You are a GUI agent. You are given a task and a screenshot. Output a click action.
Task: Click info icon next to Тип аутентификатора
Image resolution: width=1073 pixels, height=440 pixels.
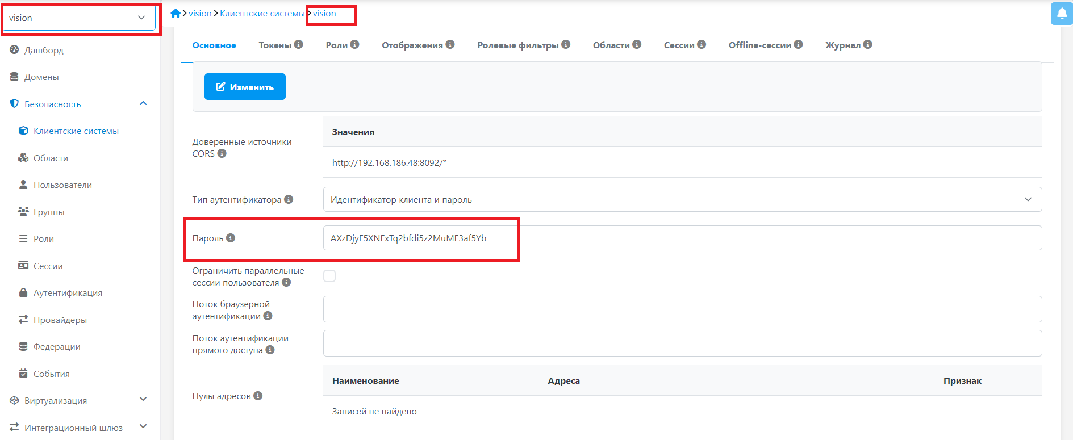289,199
